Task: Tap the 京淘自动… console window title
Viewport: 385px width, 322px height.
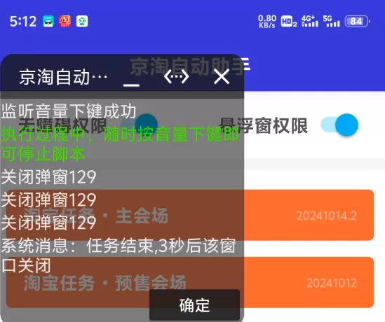Action: click(x=63, y=77)
